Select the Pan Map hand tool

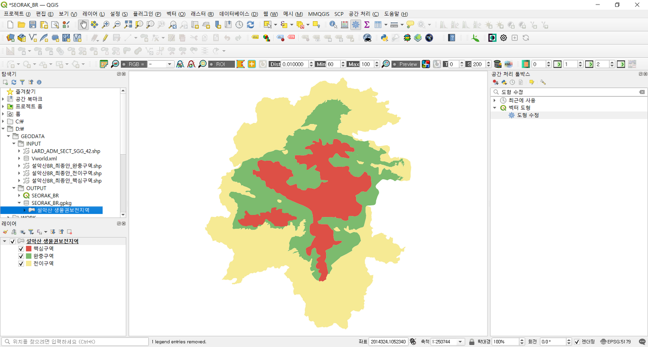click(83, 24)
